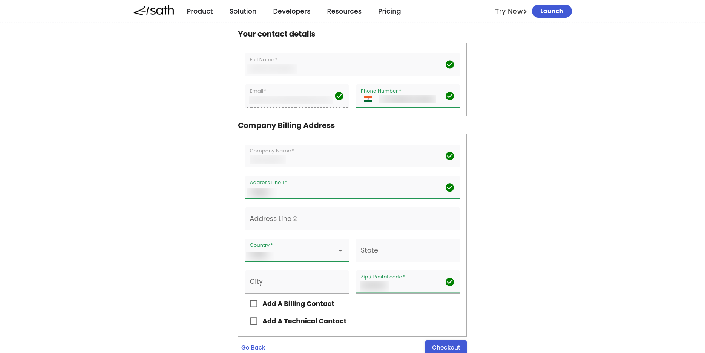This screenshot has width=705, height=353.
Task: Enable the Add A Billing Contact checkbox
Action: click(x=254, y=304)
